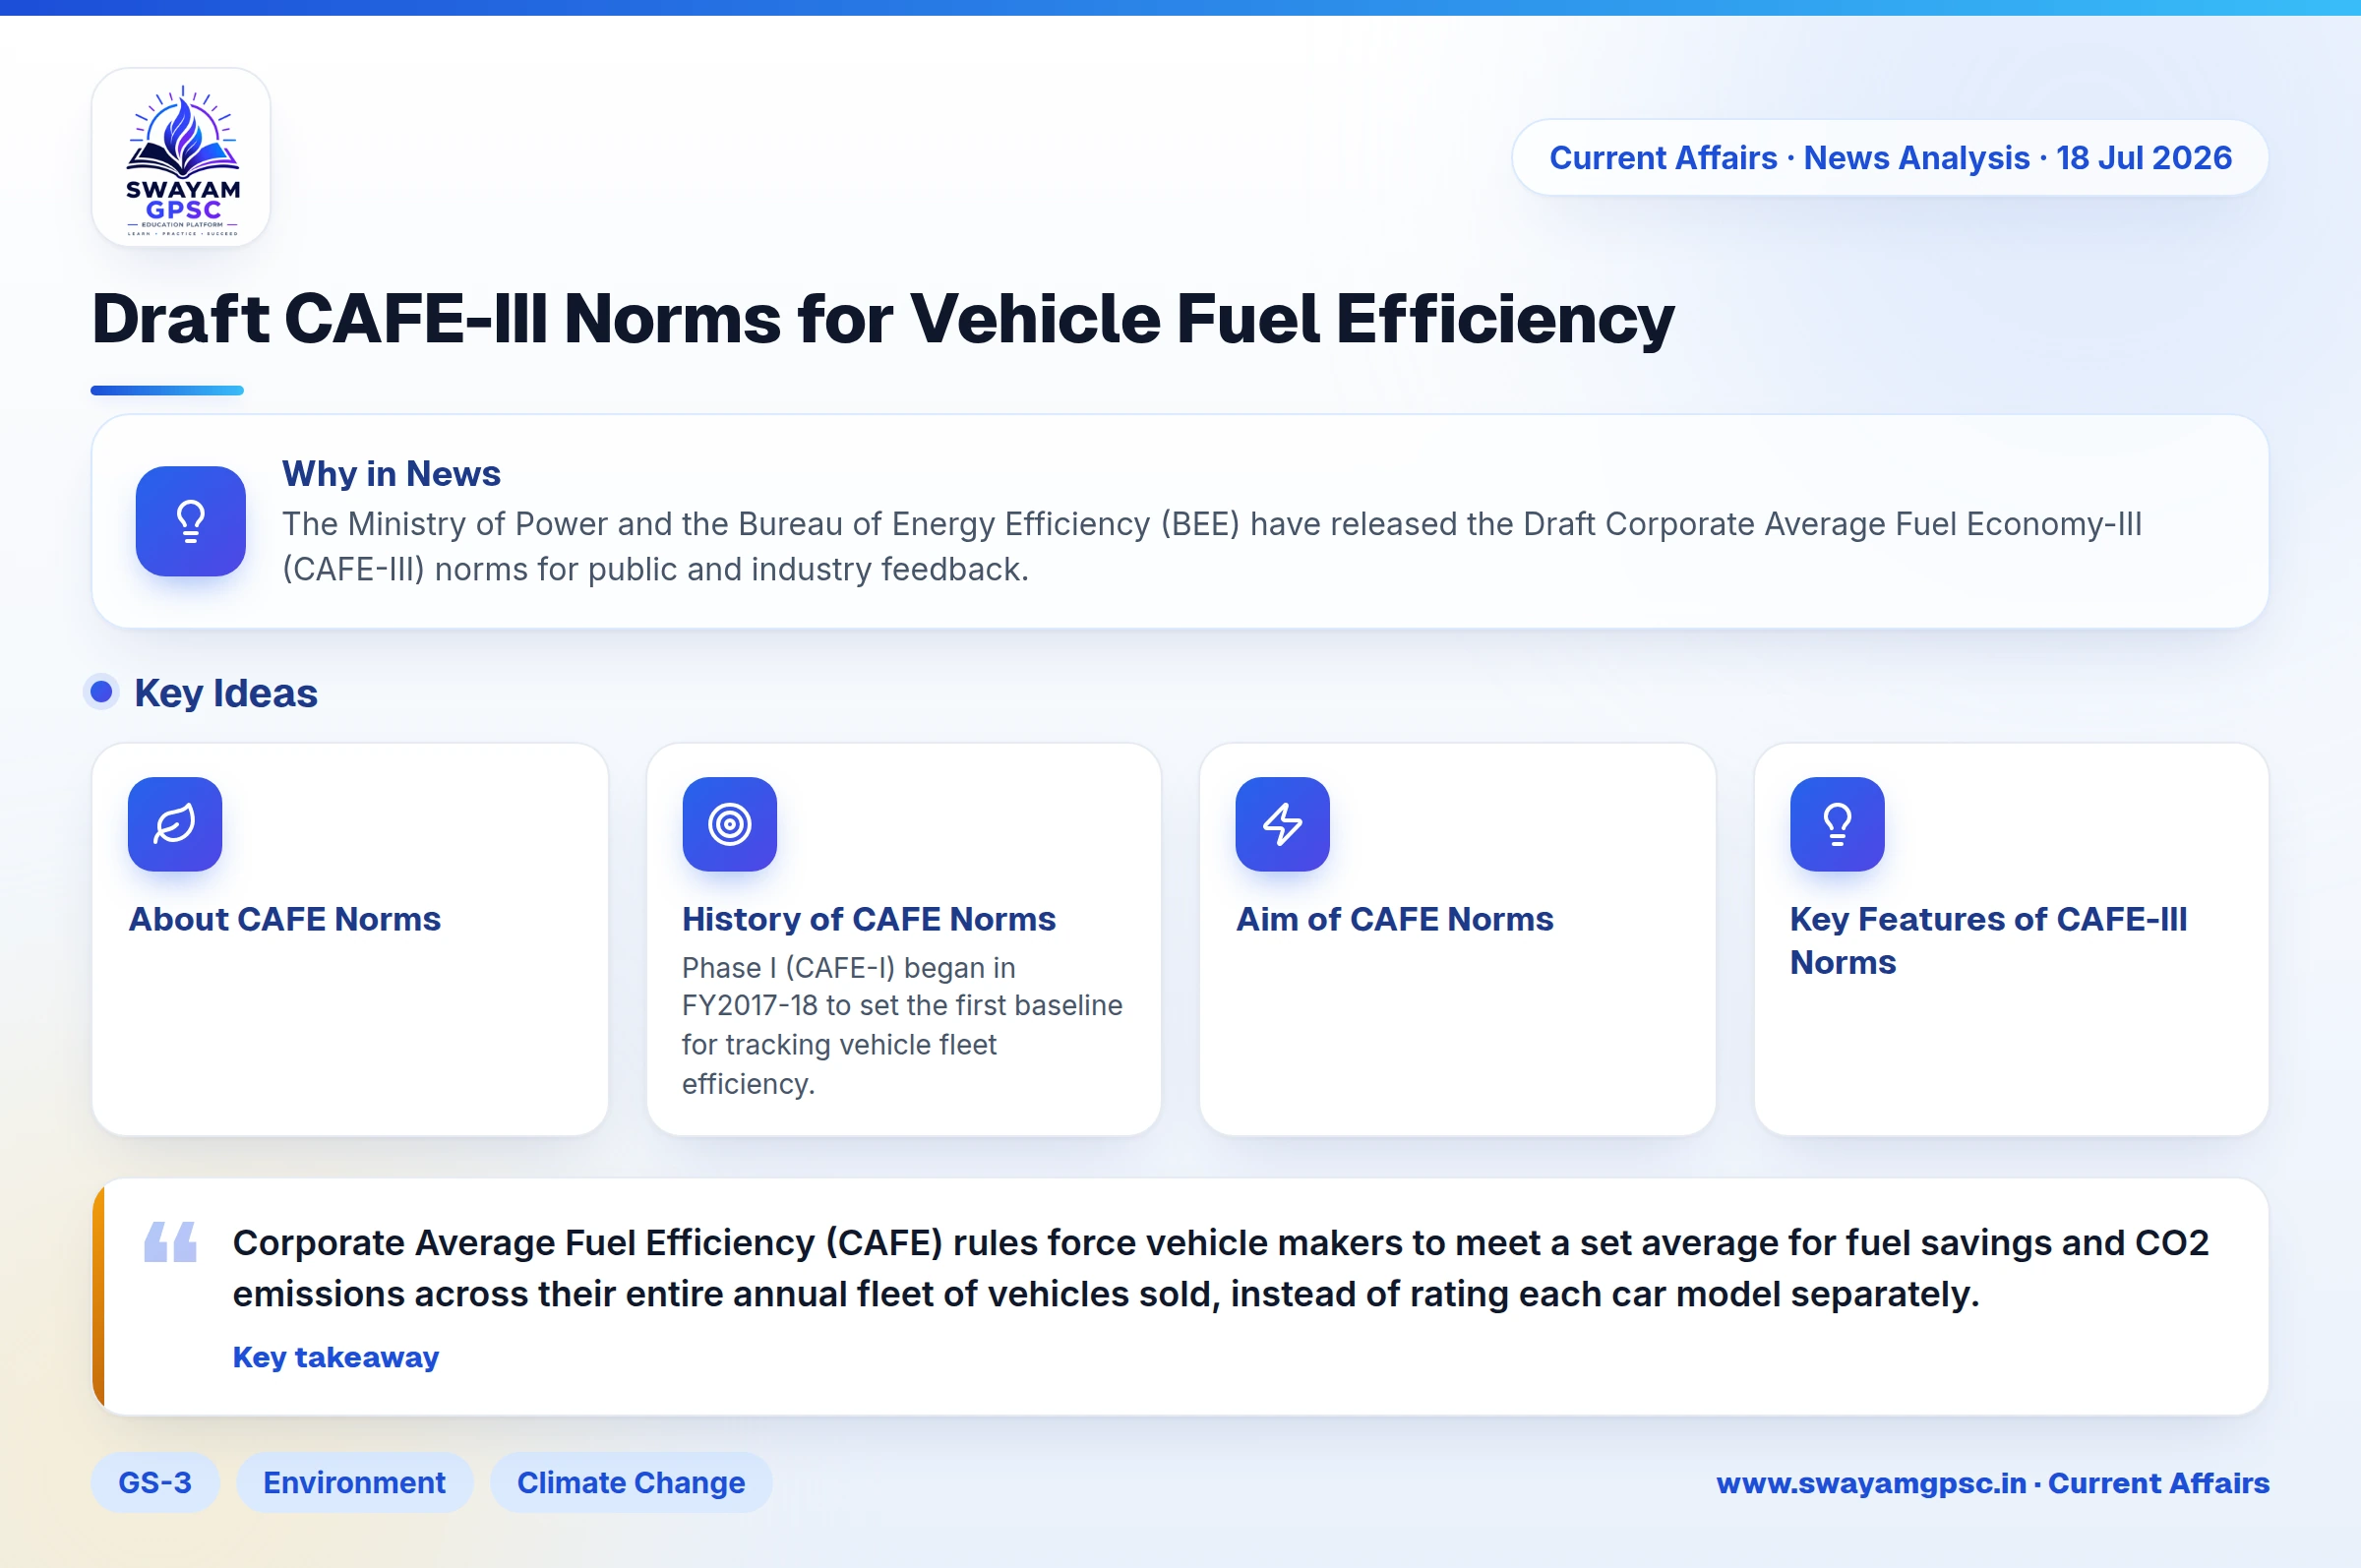Click the About CAFE Norms card title
Image resolution: width=2361 pixels, height=1568 pixels.
tap(285, 919)
